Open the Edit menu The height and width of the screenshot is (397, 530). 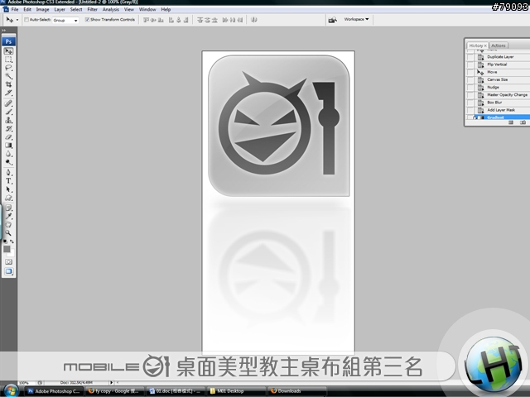click(x=27, y=9)
